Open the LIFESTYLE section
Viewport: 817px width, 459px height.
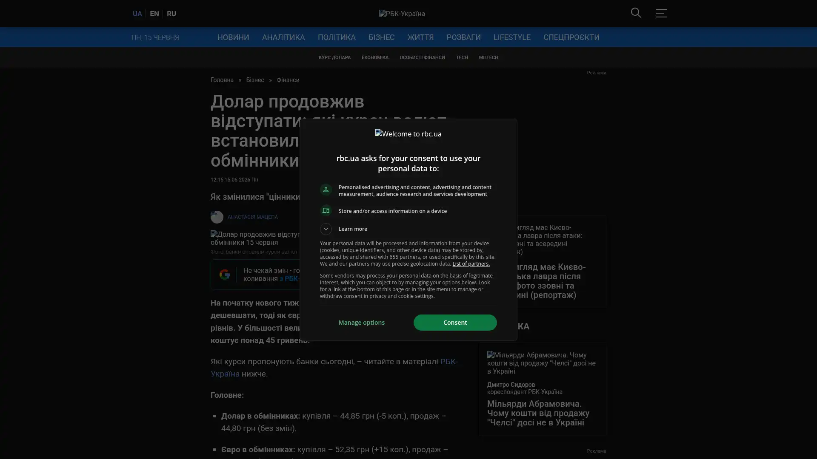point(512,37)
